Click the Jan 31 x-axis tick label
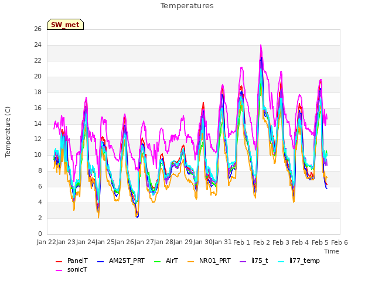The height and width of the screenshot is (281, 375). (x=222, y=242)
